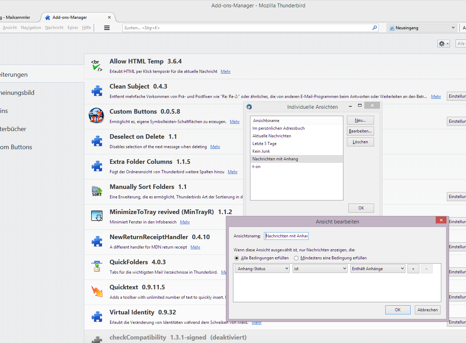Click the Quicktext add-on icon
The width and height of the screenshot is (466, 343).
(97, 291)
